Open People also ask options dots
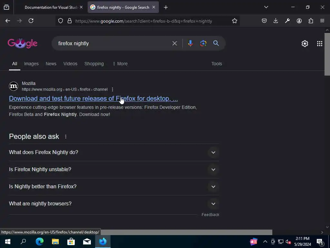 pos(66,137)
